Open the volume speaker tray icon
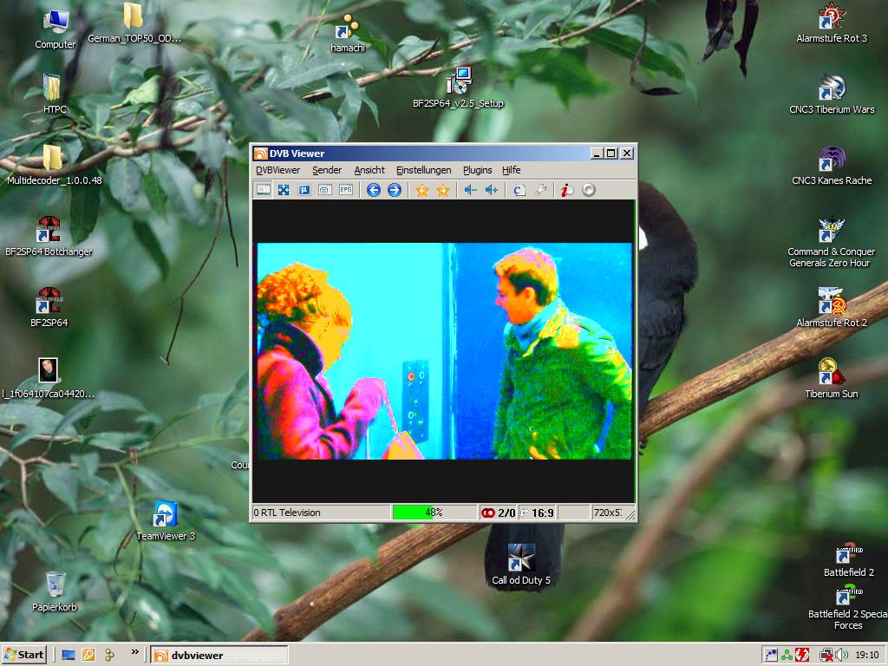 (842, 656)
